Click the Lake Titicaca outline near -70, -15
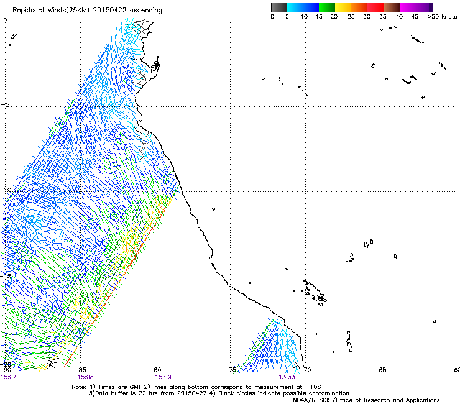 (315, 294)
